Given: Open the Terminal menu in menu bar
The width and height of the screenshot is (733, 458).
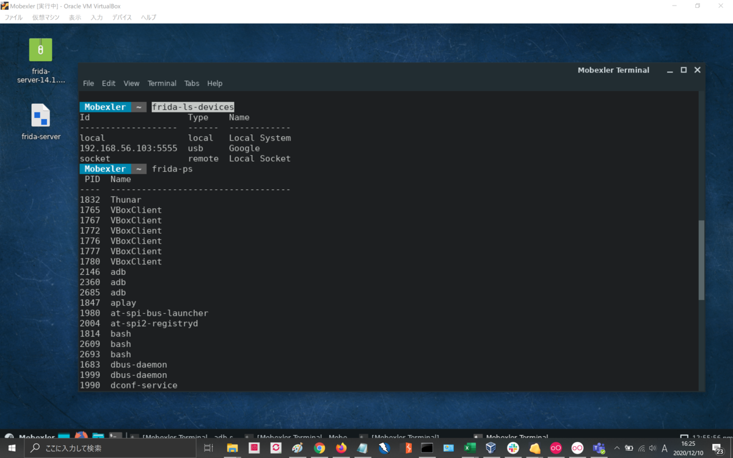Looking at the screenshot, I should point(162,84).
